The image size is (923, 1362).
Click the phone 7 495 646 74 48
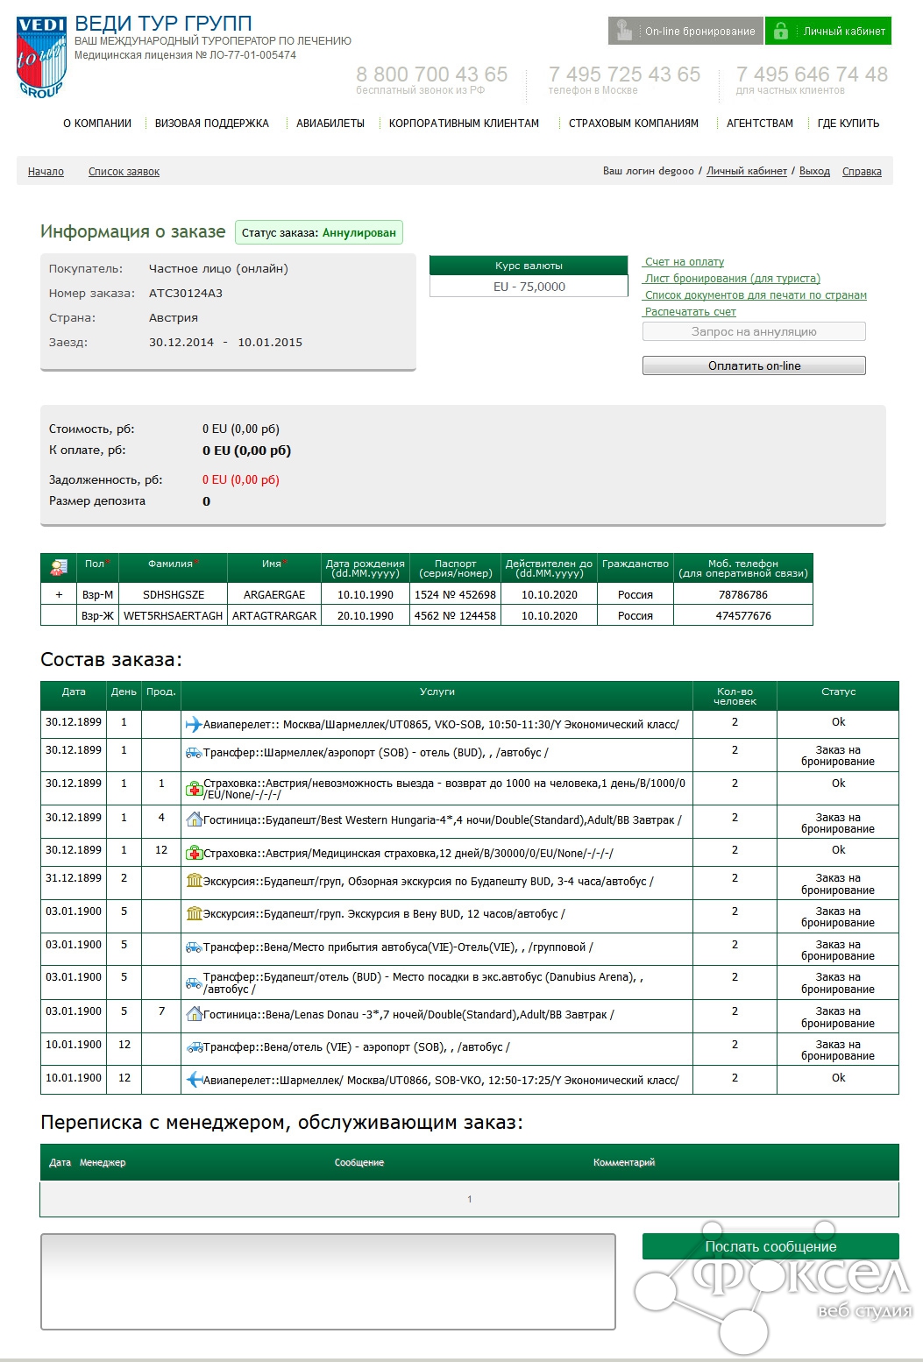[813, 74]
